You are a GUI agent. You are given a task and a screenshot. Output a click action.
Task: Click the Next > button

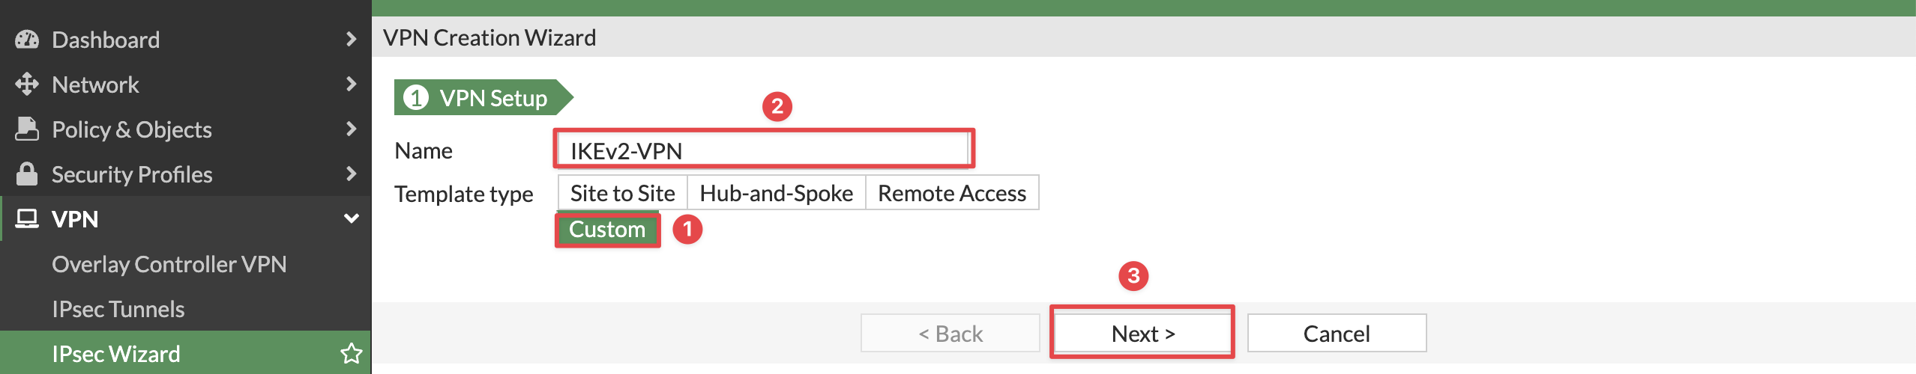coord(1142,333)
